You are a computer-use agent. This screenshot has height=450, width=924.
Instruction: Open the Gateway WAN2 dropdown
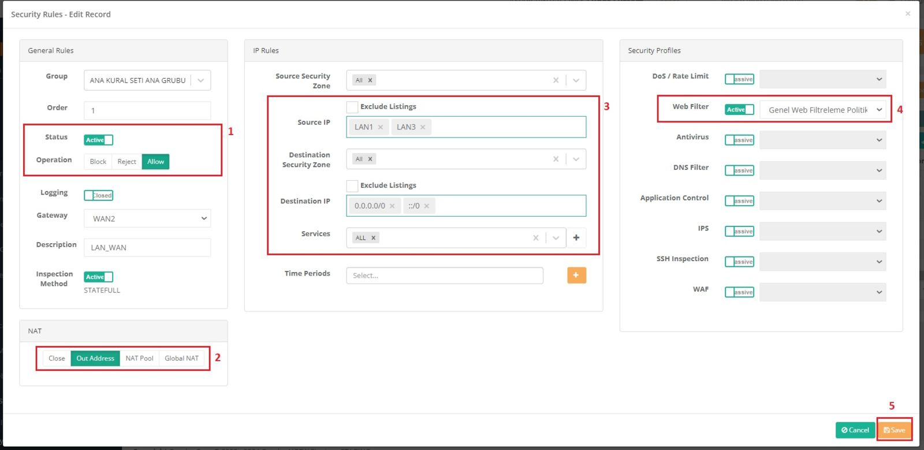pyautogui.click(x=147, y=218)
